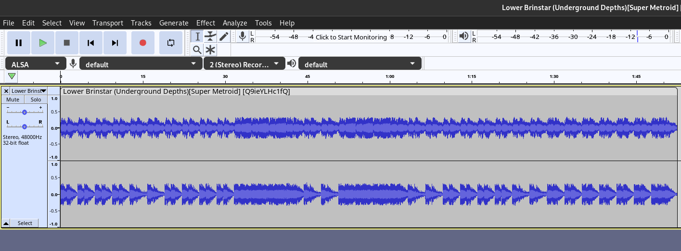Click the upper channel waveform
Image resolution: width=681 pixels, height=251 pixels.
coord(369,128)
